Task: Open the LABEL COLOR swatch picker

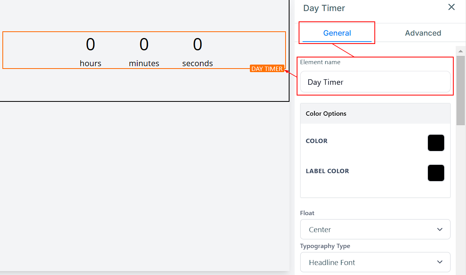Action: tap(436, 173)
